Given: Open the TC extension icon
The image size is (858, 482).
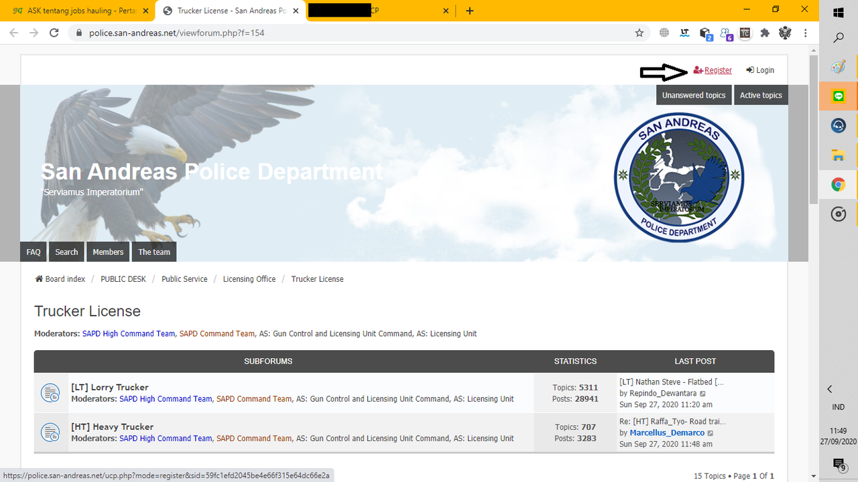Looking at the screenshot, I should pyautogui.click(x=745, y=33).
